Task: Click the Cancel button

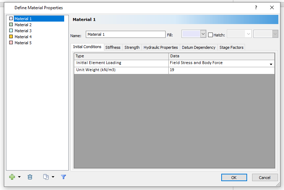Action: (264, 178)
